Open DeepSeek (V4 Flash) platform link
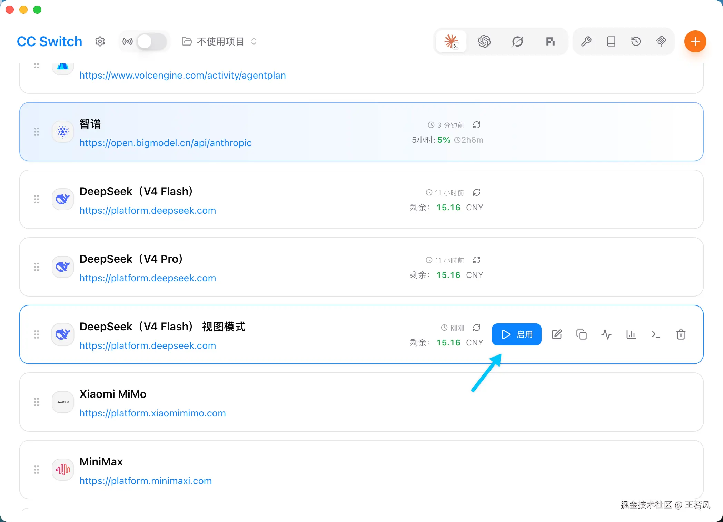The height and width of the screenshot is (522, 723). [x=148, y=210]
